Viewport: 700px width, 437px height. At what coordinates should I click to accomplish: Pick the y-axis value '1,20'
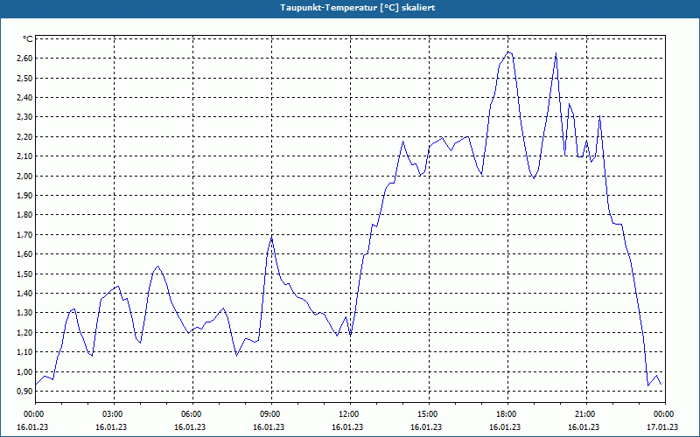coord(25,333)
